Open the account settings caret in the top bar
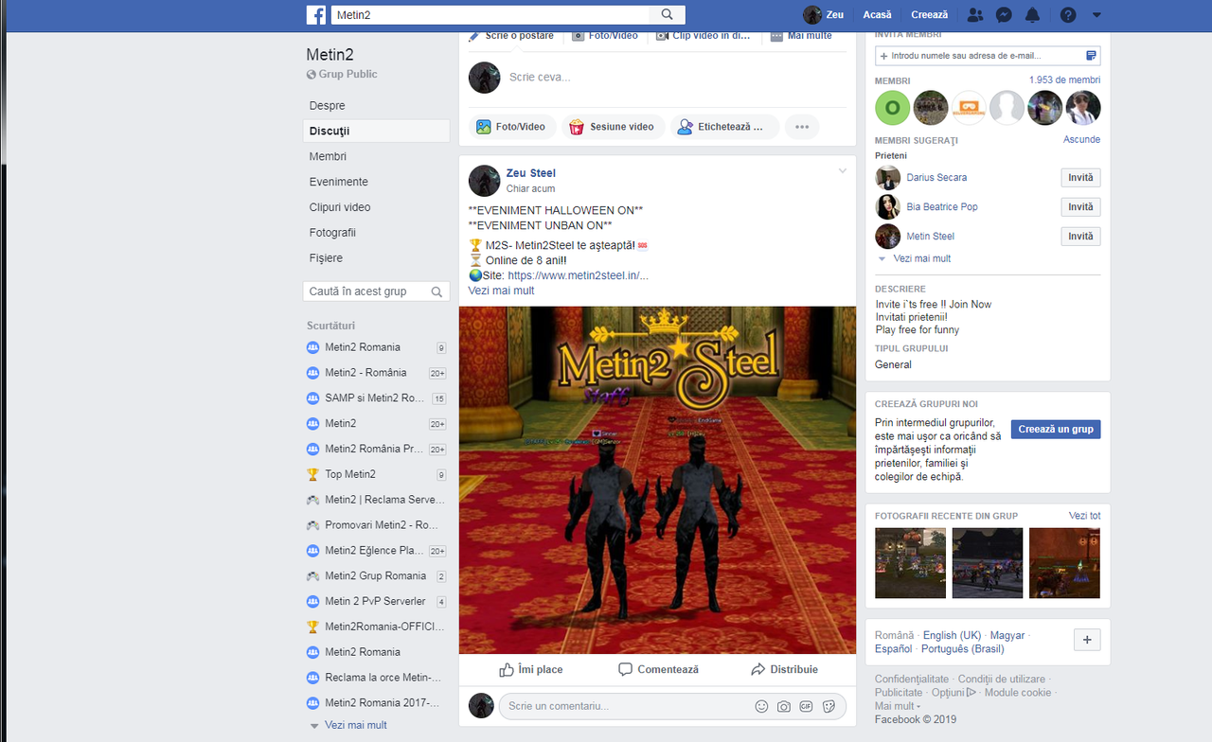 coord(1096,14)
